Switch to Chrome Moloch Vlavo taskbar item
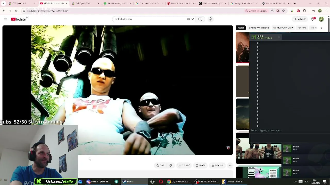330x185 pixels. 179,182
